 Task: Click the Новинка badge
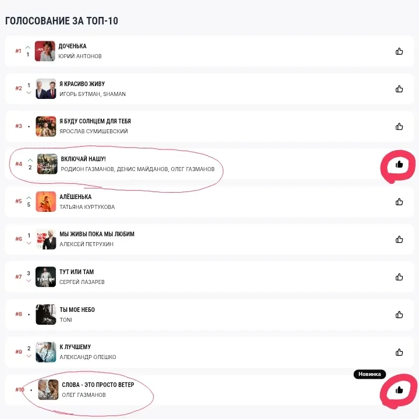pyautogui.click(x=370, y=374)
